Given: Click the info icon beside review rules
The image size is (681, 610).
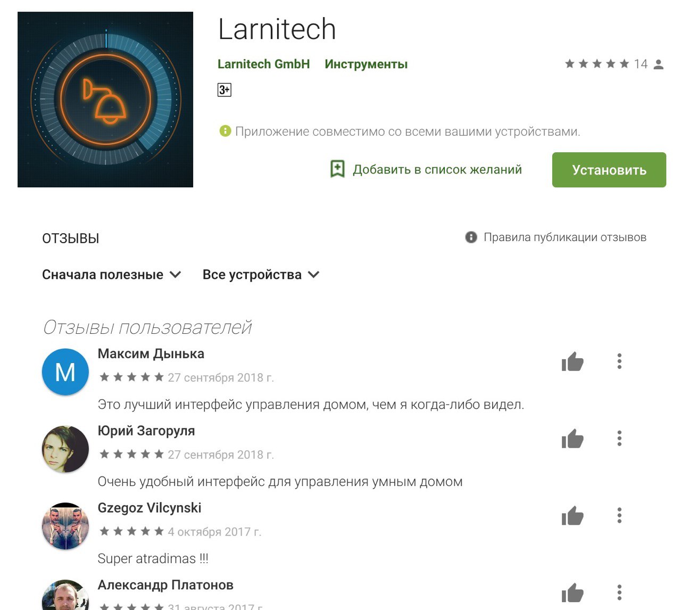Looking at the screenshot, I should [471, 237].
